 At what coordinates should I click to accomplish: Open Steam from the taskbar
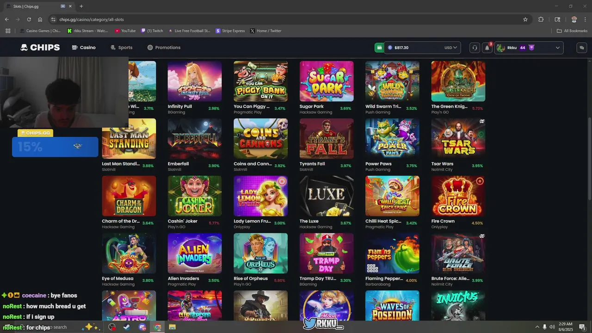(126, 327)
